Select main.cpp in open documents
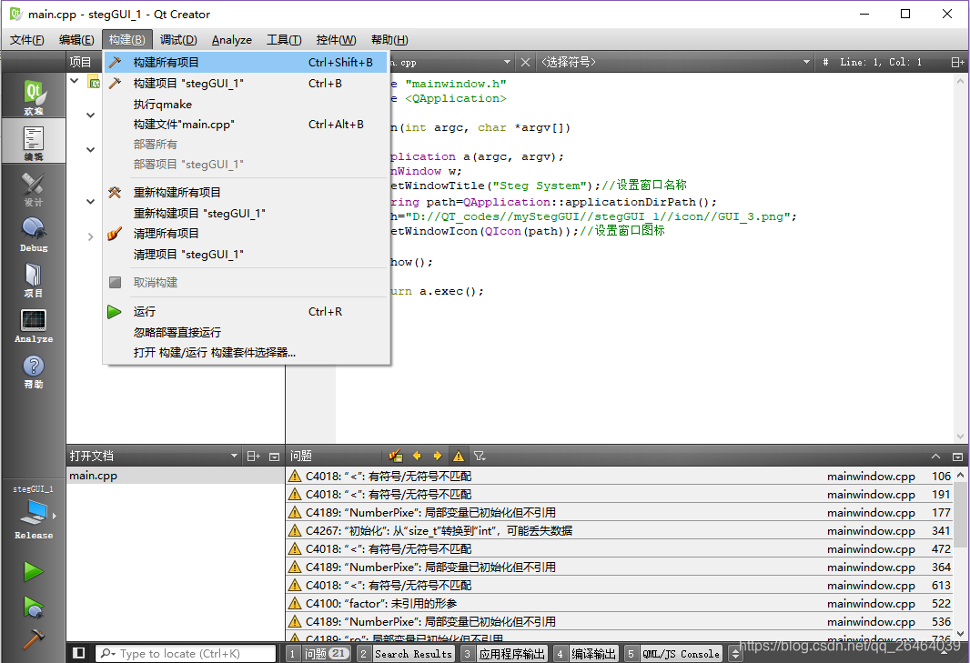The height and width of the screenshot is (663, 970). (x=175, y=476)
